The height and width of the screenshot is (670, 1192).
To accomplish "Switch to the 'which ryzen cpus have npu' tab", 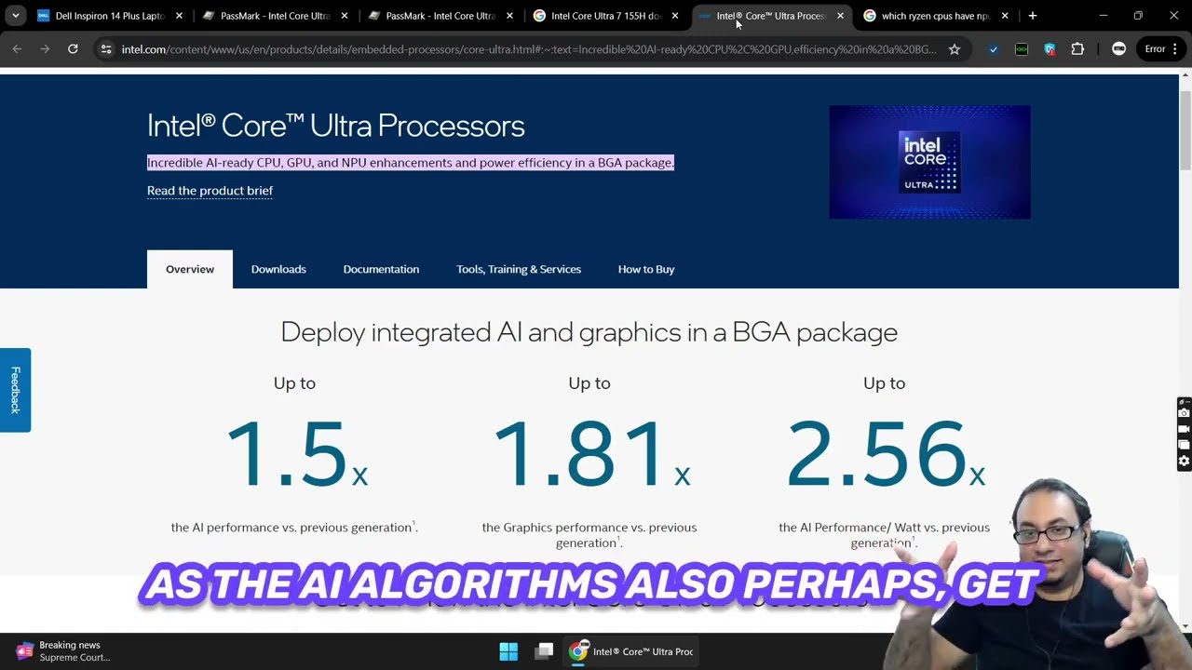I will (935, 16).
